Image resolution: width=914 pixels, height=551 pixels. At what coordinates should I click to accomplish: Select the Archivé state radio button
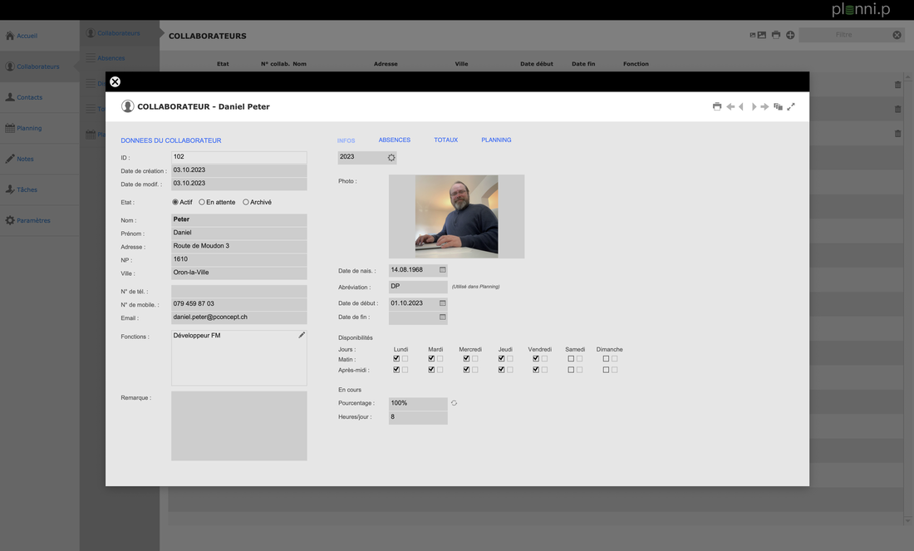click(x=246, y=202)
